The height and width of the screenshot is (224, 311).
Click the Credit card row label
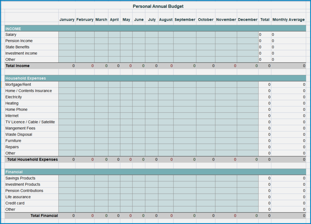point(15,203)
